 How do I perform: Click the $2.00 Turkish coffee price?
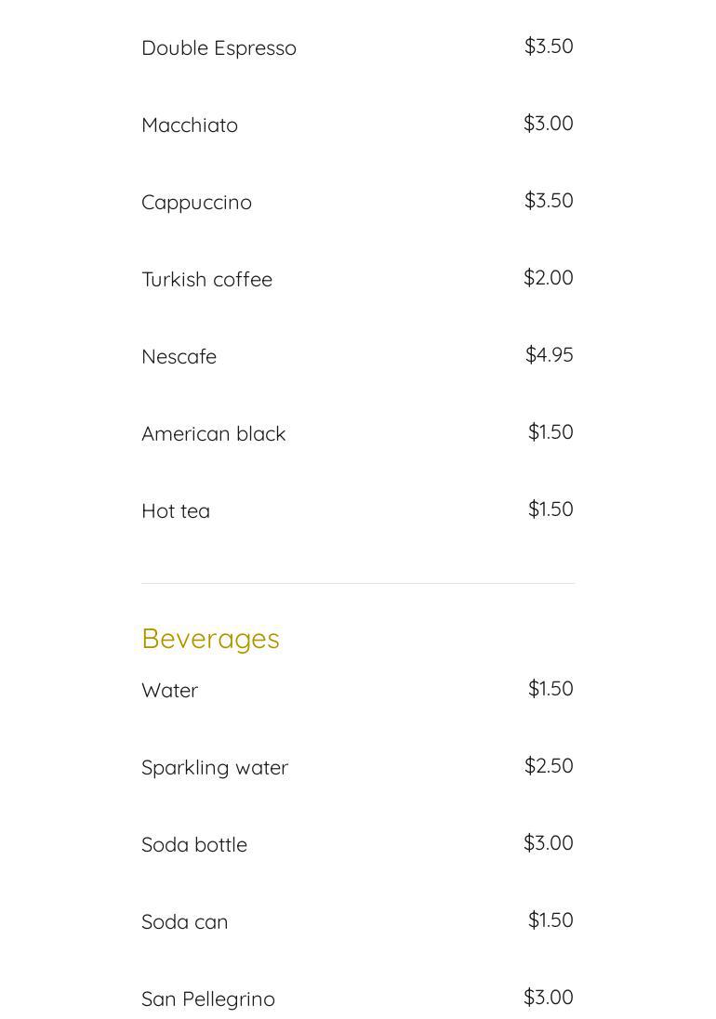(548, 278)
